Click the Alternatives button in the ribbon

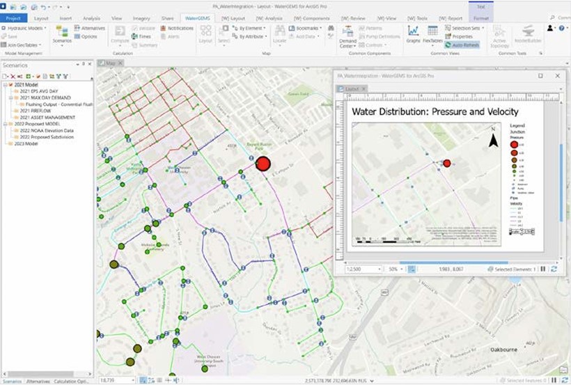pyautogui.click(x=90, y=28)
